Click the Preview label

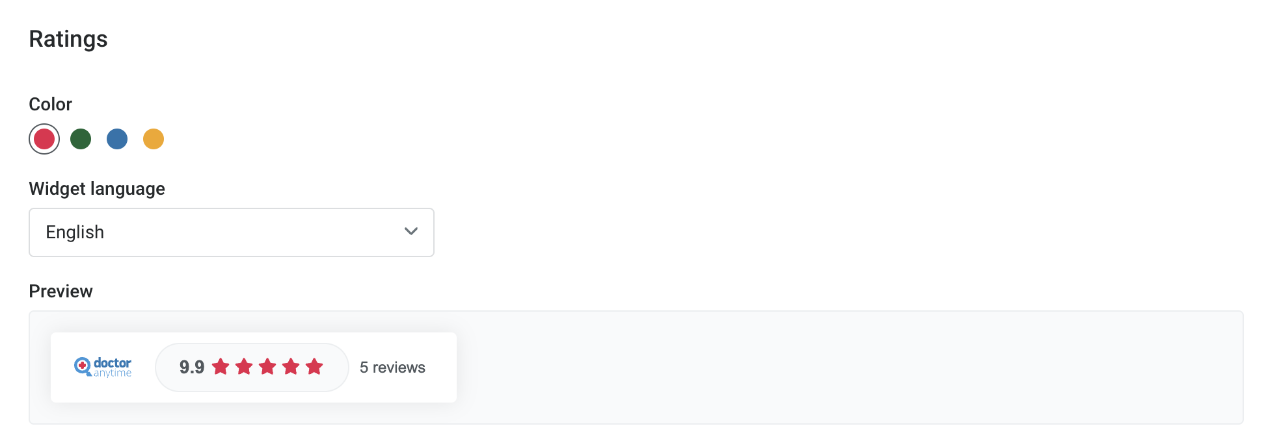coord(61,291)
